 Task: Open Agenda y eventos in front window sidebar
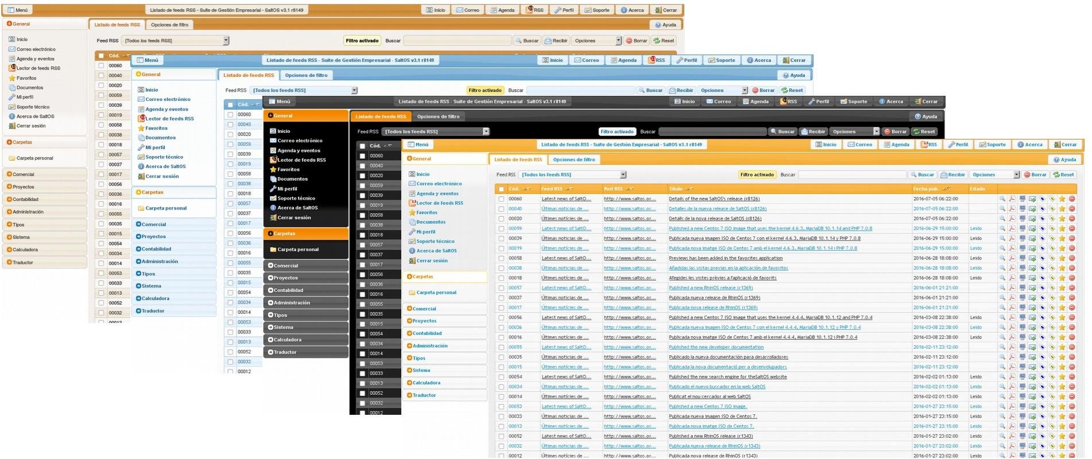[x=437, y=193]
